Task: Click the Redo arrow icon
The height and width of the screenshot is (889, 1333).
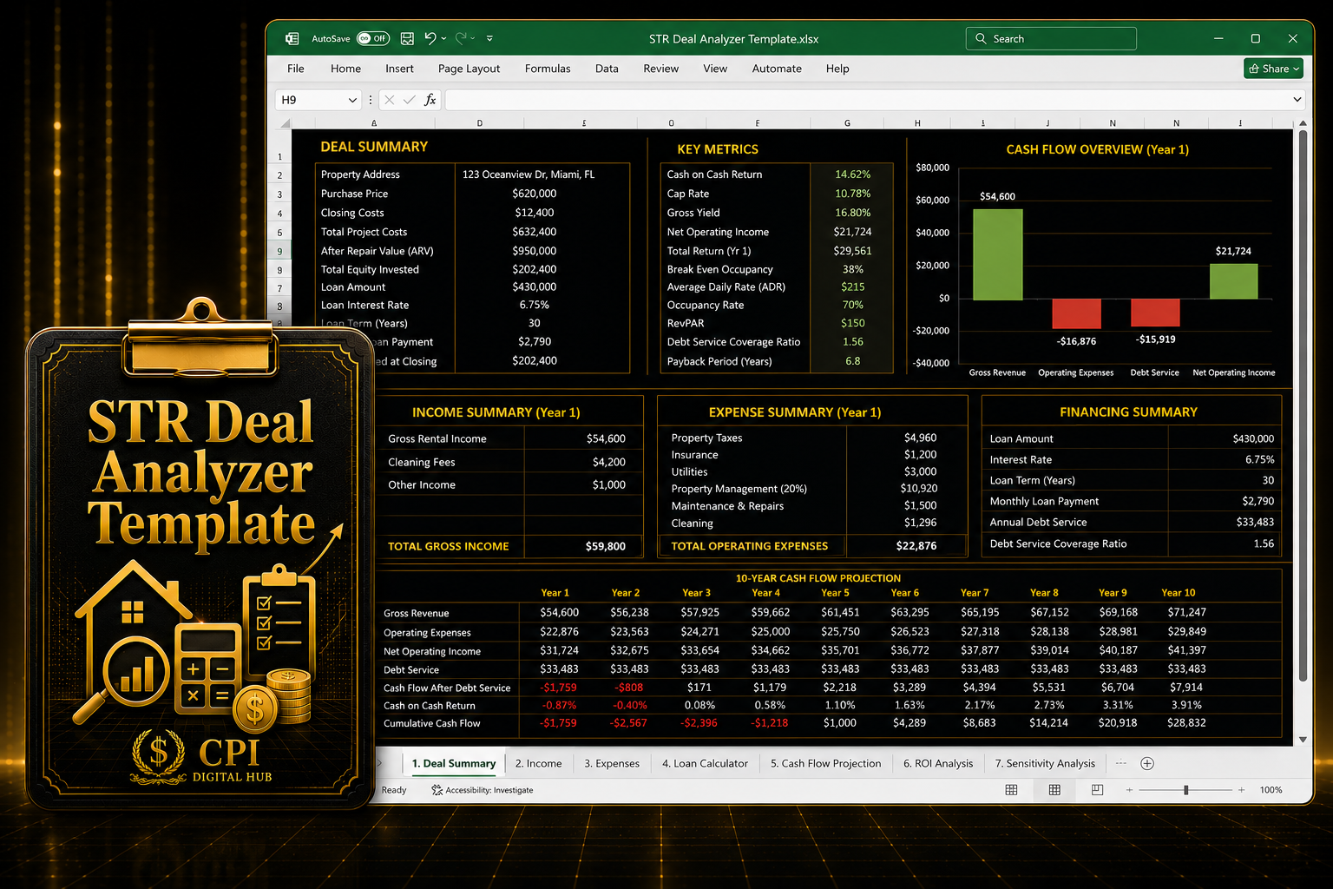Action: click(461, 38)
